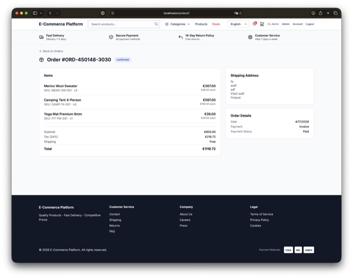Screen dimensions: 353x278
Task: Open the Terms of Service link
Action: 261,214
